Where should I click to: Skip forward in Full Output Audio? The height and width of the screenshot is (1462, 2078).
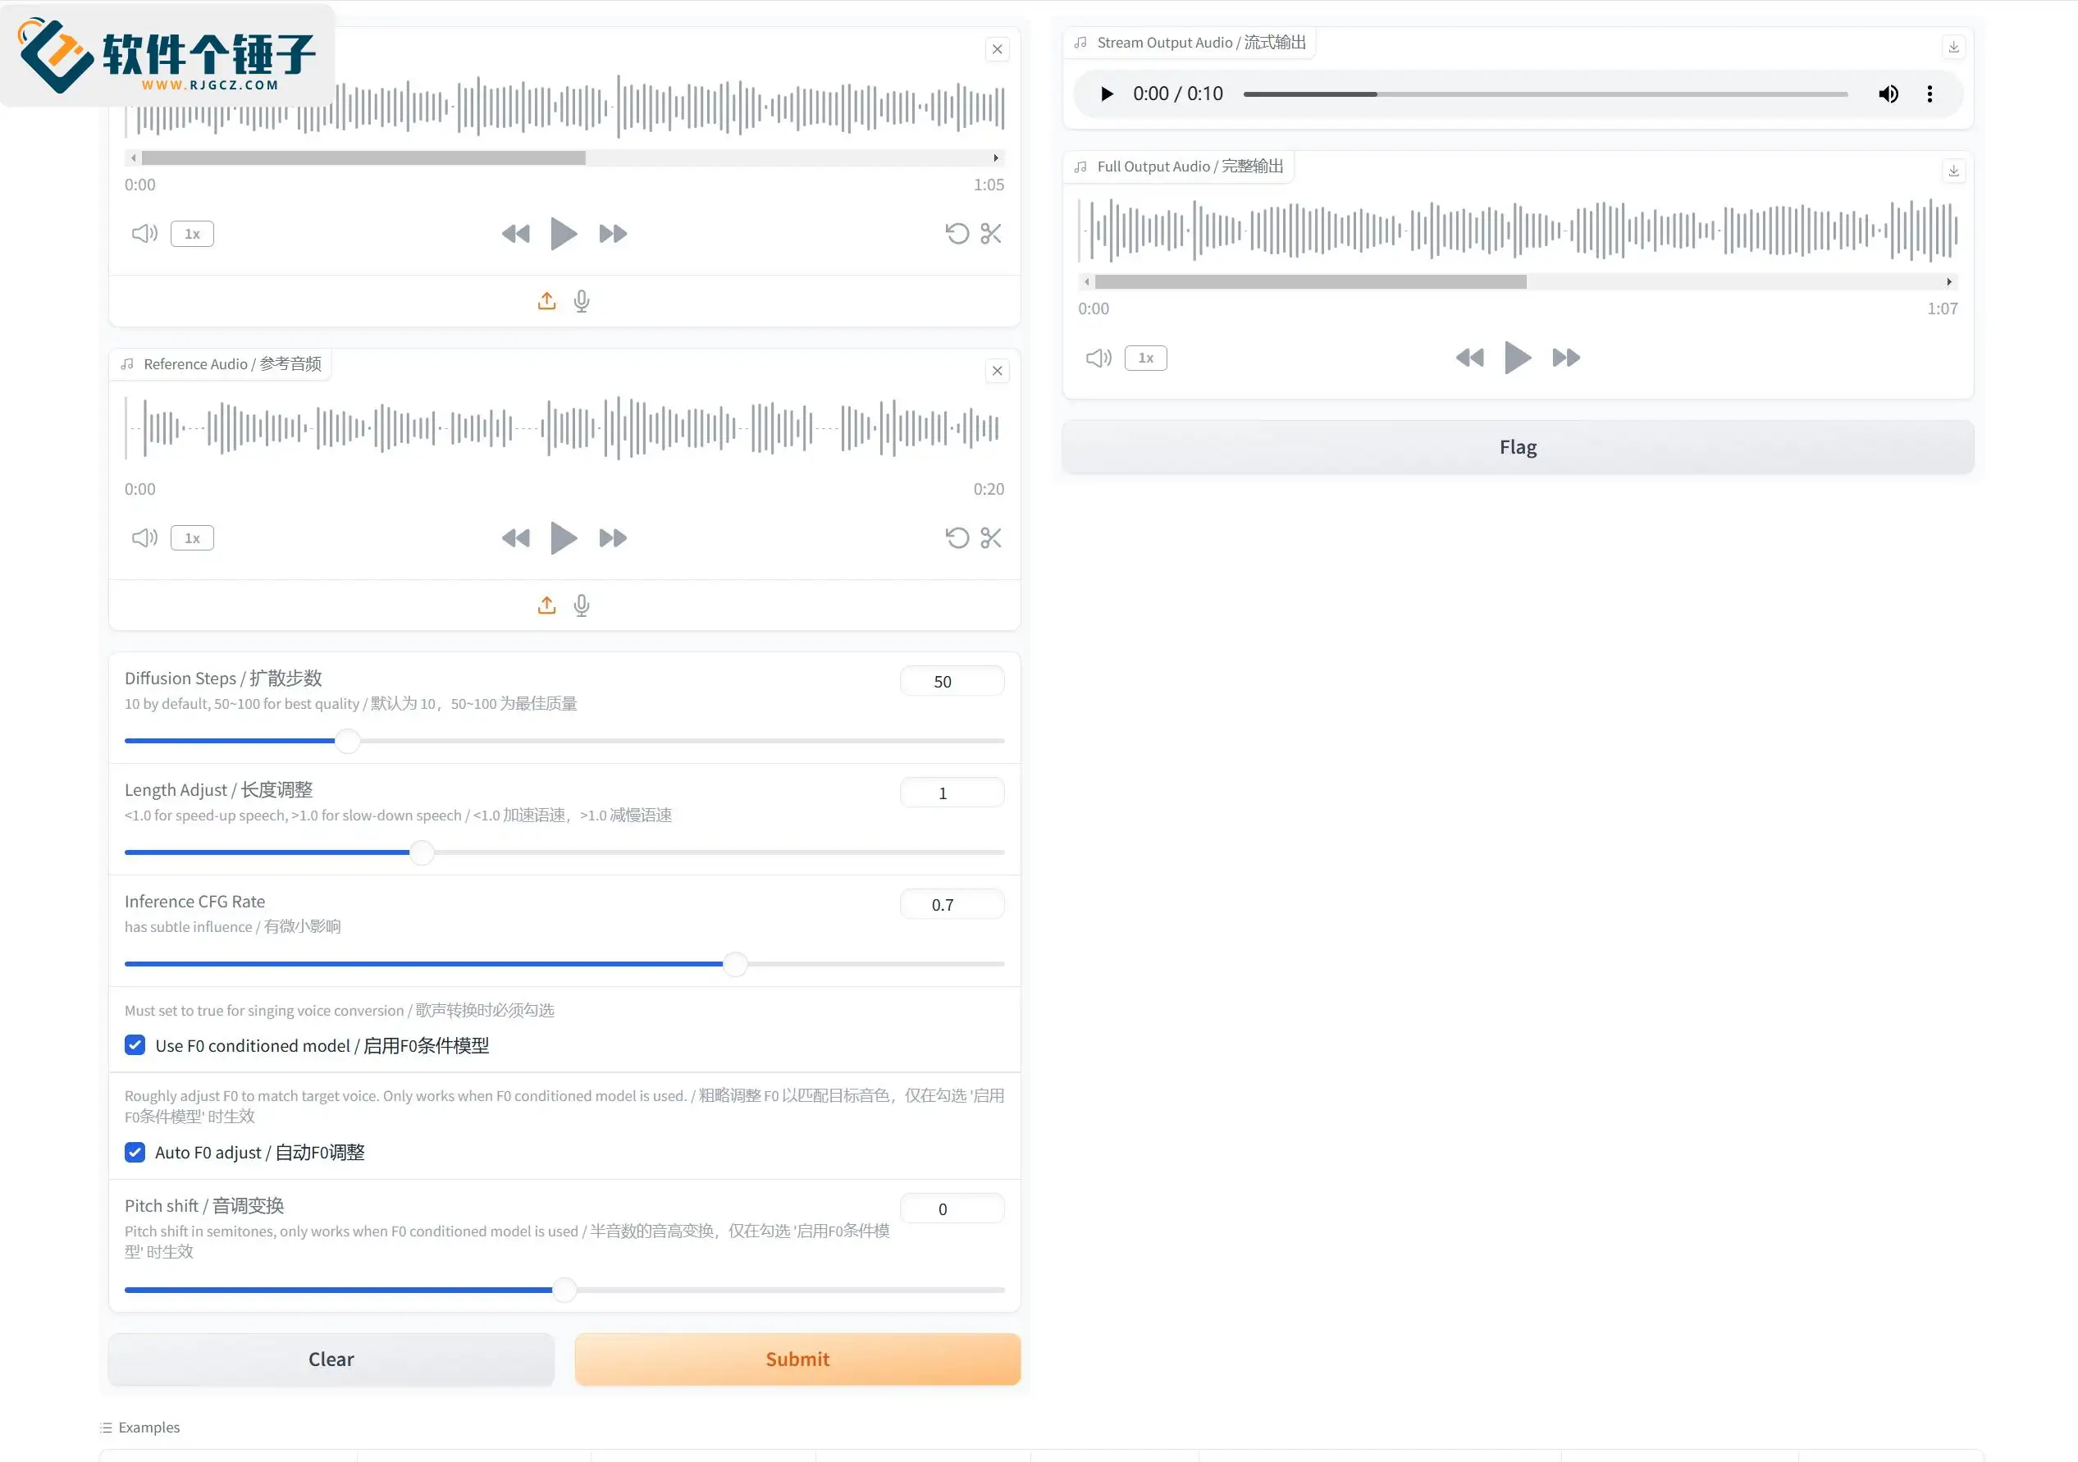tap(1566, 358)
